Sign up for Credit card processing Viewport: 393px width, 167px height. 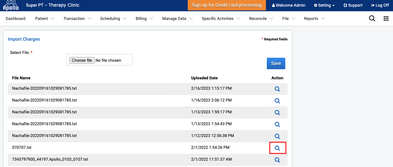pos(227,5)
